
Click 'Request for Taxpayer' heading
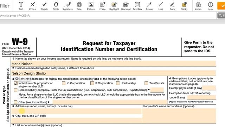click(109, 43)
